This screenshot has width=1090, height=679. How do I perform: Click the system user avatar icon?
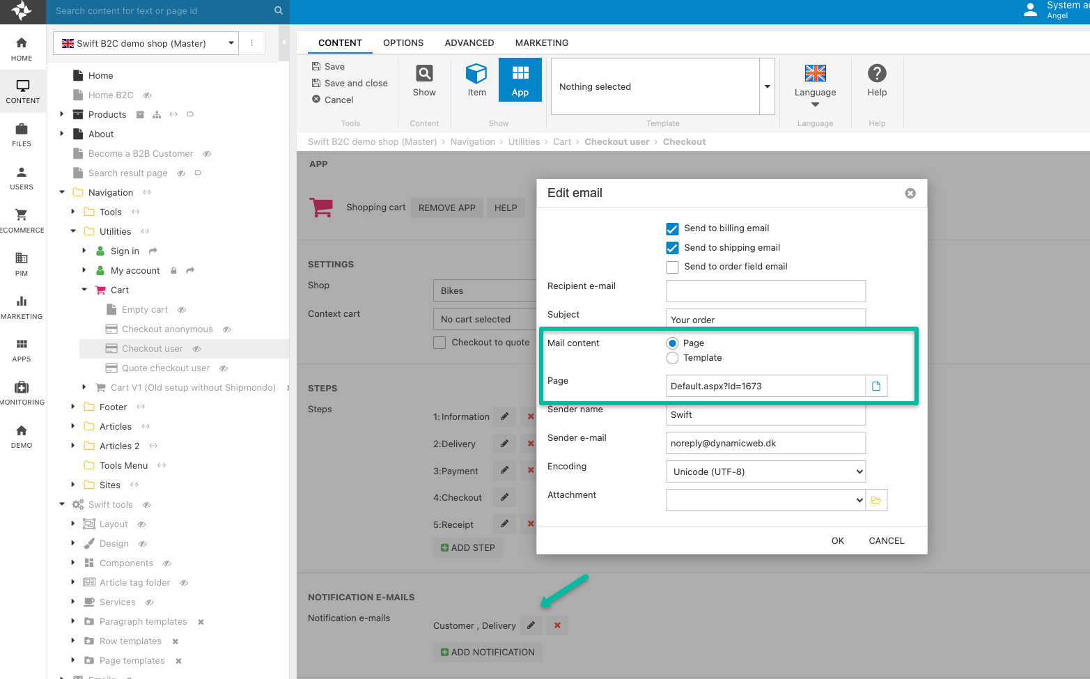click(1030, 10)
